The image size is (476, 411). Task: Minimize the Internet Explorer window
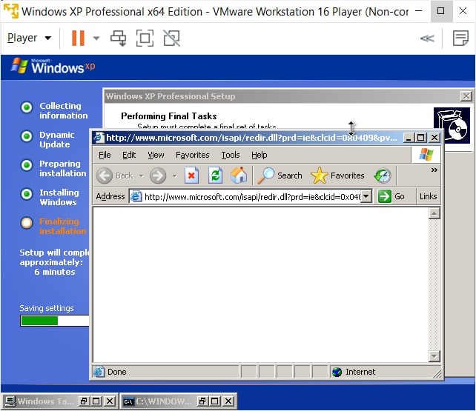[x=409, y=138]
